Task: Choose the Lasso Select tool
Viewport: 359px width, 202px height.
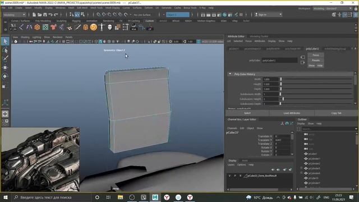Action: tap(5, 50)
